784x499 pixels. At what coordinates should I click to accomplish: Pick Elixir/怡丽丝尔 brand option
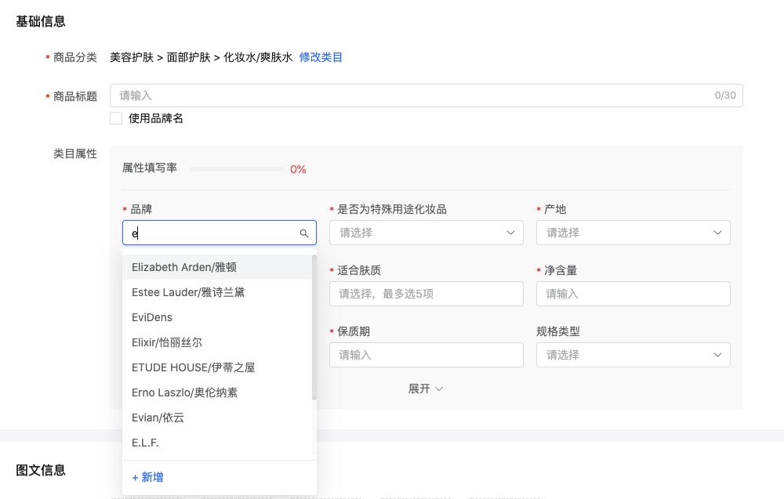(x=167, y=342)
